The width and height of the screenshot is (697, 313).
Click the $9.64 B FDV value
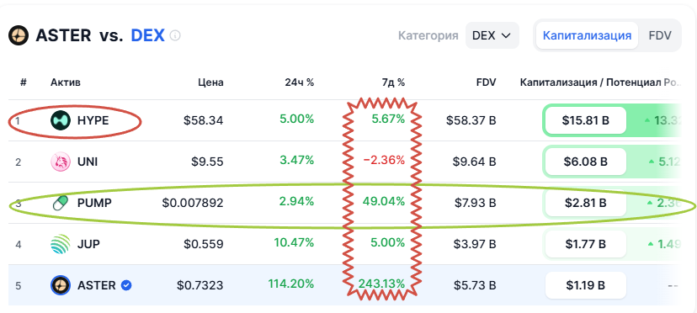474,162
